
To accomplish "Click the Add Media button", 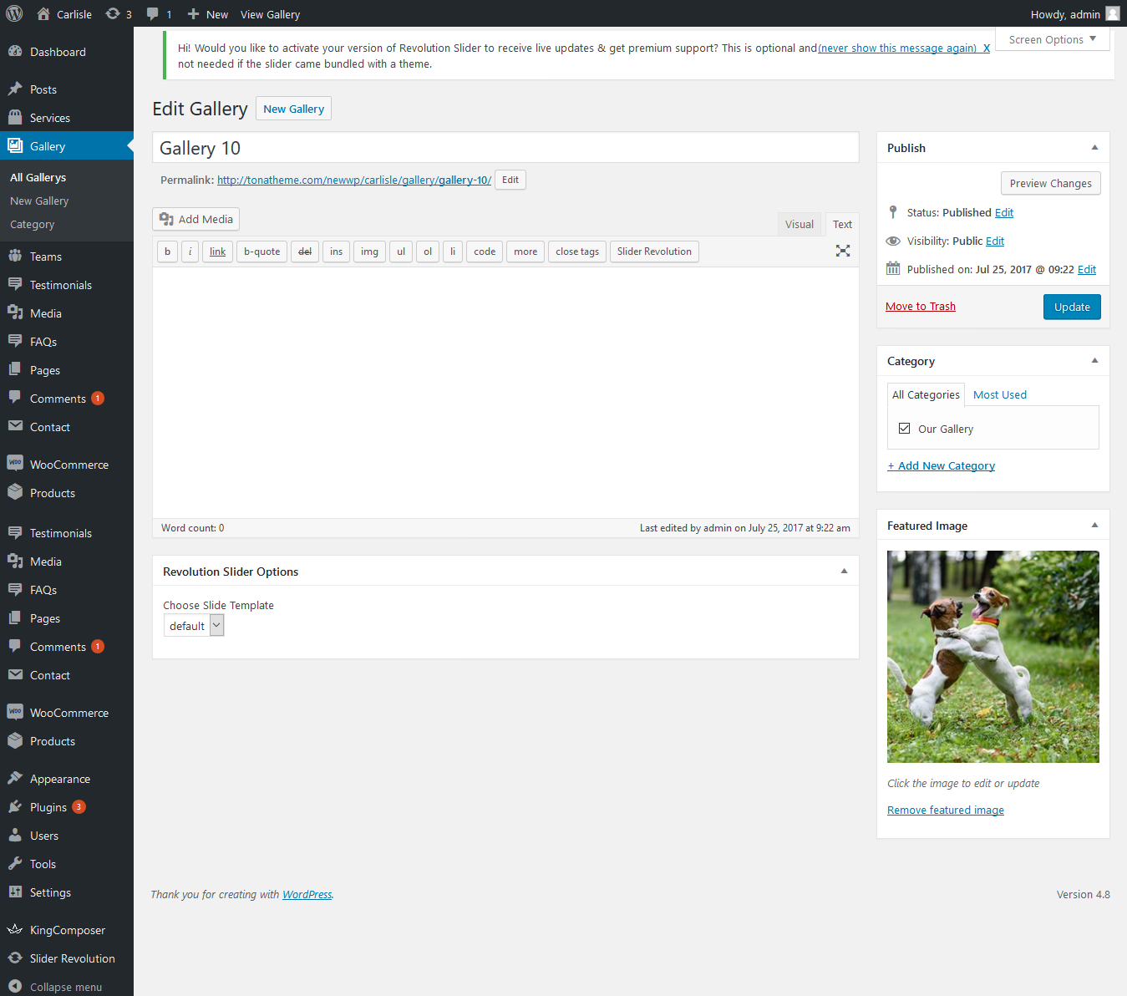I will click(196, 219).
